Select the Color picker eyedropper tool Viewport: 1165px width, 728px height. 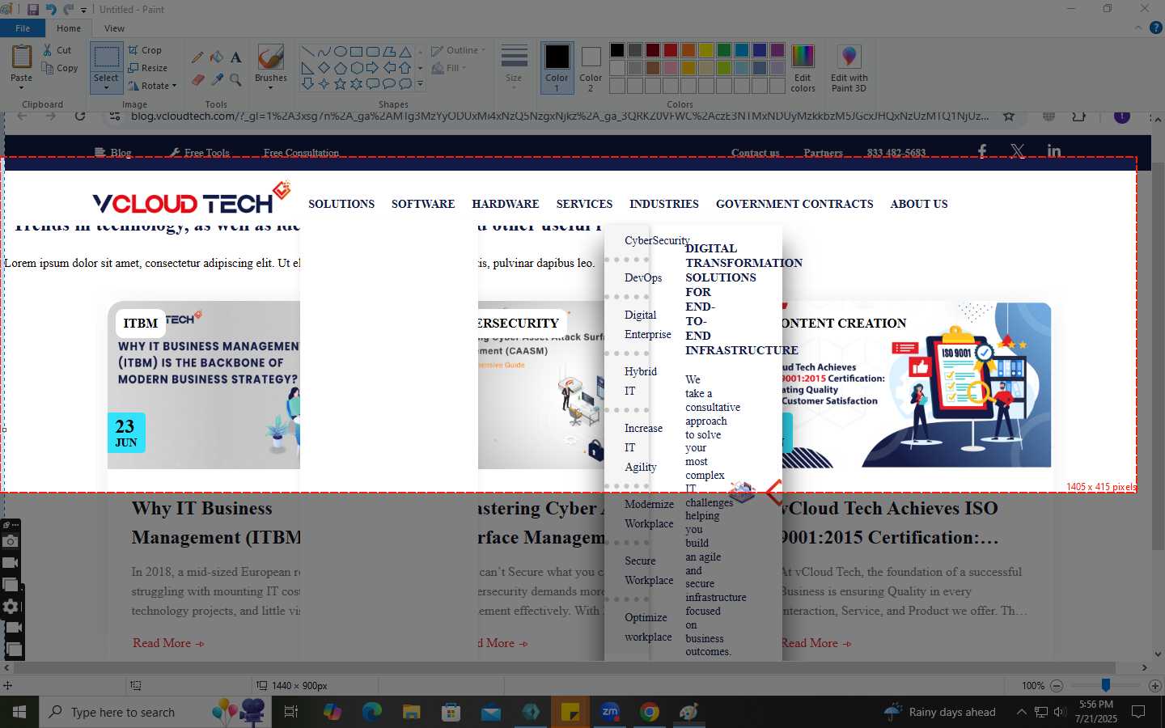(217, 79)
